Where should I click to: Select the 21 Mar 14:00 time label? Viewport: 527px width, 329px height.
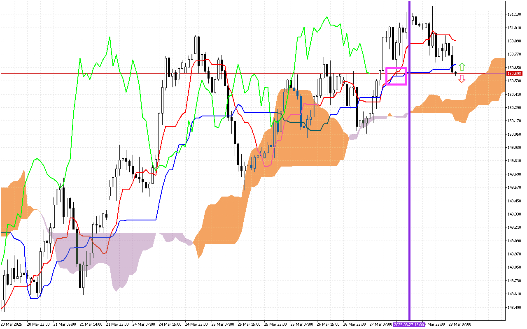point(92,324)
